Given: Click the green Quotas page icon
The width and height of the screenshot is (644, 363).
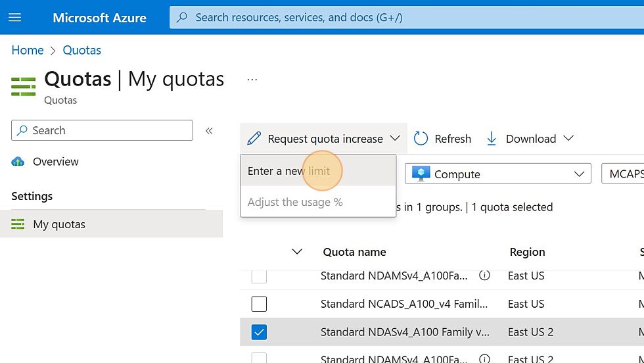Looking at the screenshot, I should click(x=24, y=87).
